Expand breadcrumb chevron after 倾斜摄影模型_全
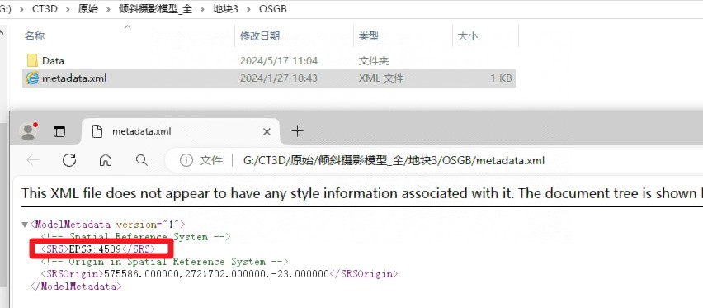703x308 pixels. click(202, 9)
